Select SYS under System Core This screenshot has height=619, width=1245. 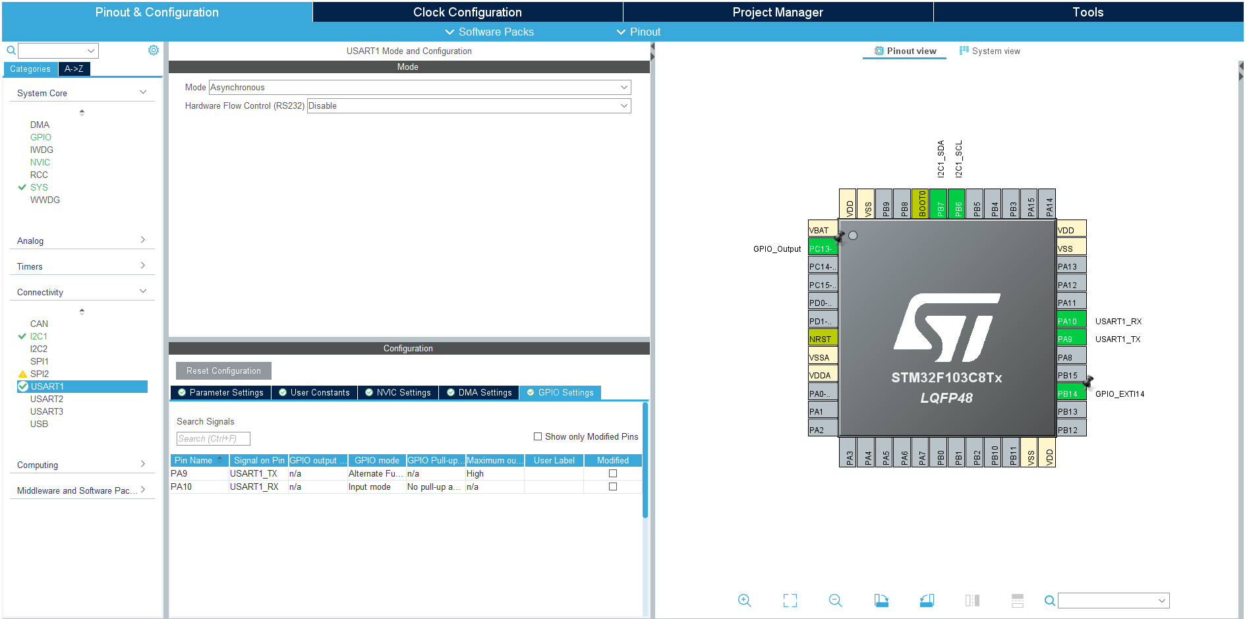click(39, 187)
